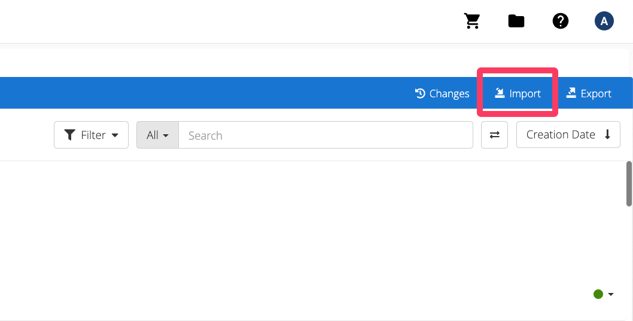Toggle sort direction arrow beside Creation Date
Viewport: 633px width, 321px height.
tap(607, 134)
